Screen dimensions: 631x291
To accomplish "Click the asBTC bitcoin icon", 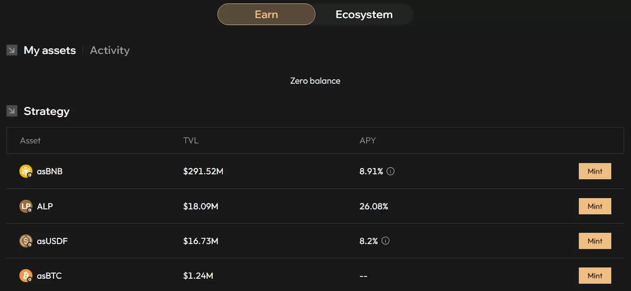I will click(26, 276).
